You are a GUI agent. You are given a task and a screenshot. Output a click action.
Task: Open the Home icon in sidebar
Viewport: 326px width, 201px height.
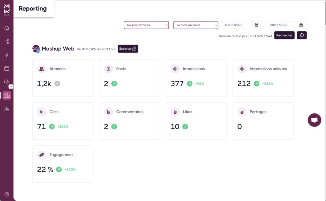(x=7, y=28)
